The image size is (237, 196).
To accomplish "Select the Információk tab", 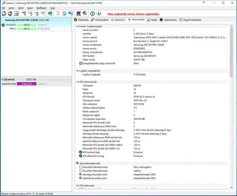I will coord(136,20).
